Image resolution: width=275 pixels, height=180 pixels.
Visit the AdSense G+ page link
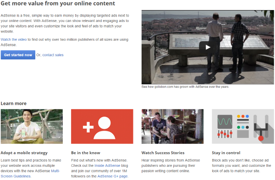[113, 176]
